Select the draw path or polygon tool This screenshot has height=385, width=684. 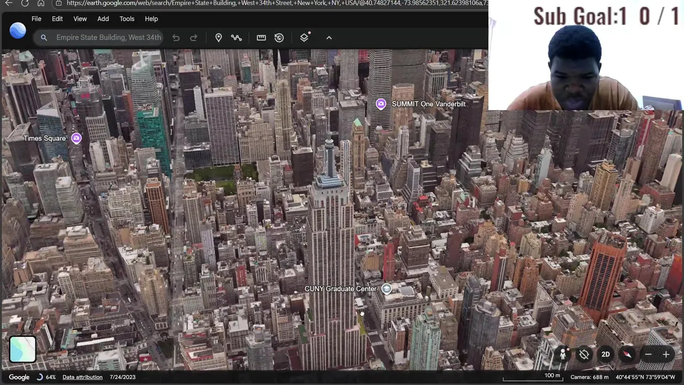(236, 37)
